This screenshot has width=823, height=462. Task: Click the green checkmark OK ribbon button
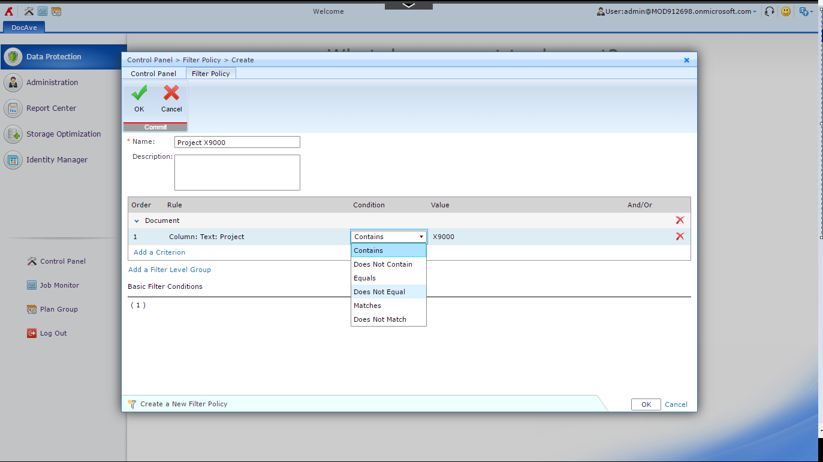tap(139, 99)
